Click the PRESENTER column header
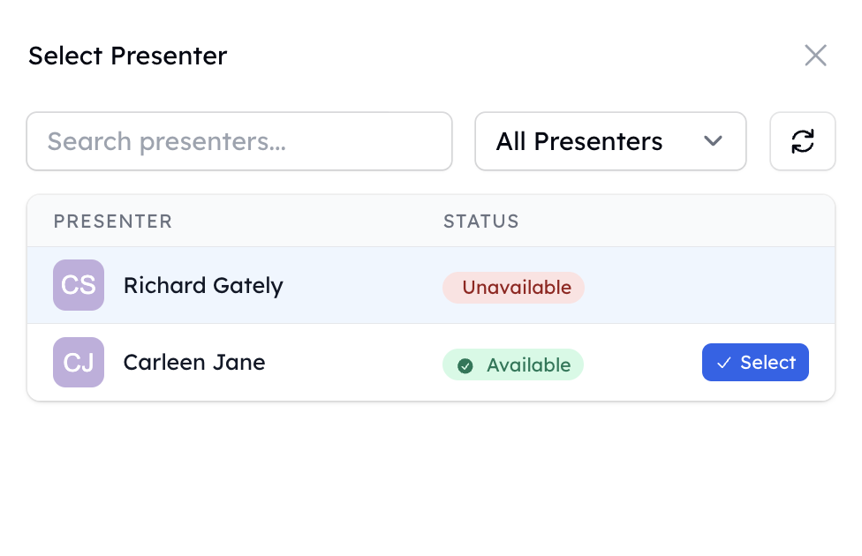The height and width of the screenshot is (556, 862). coord(113,222)
